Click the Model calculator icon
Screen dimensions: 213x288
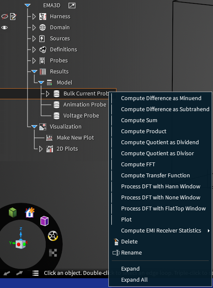(x=49, y=83)
